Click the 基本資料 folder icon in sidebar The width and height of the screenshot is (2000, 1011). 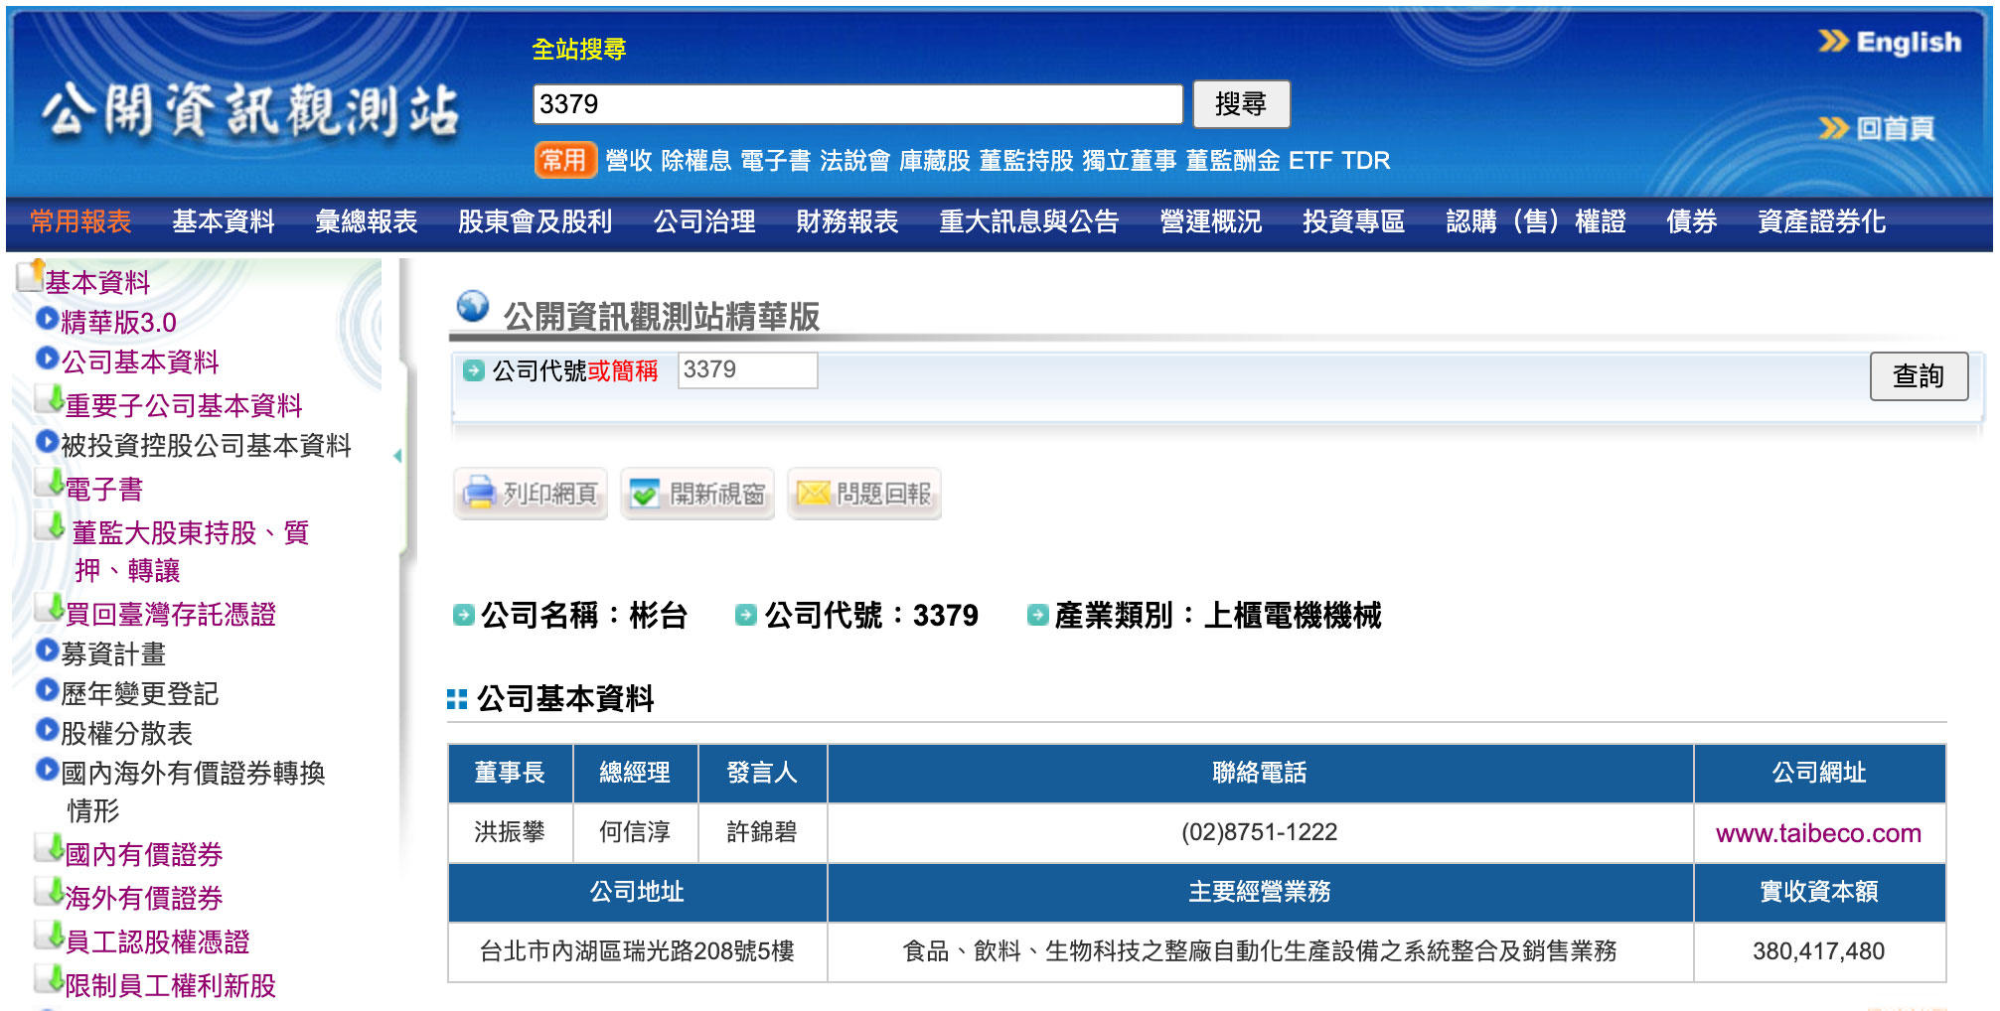[31, 276]
